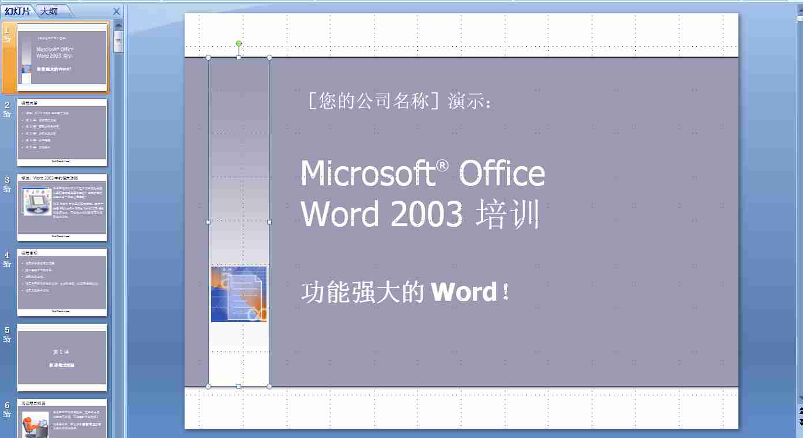Click slide 3 animation star icon
Image resolution: width=803 pixels, height=438 pixels.
point(7,189)
